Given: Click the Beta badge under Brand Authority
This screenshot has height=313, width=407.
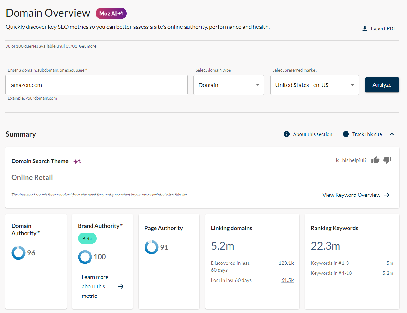Looking at the screenshot, I should point(87,239).
